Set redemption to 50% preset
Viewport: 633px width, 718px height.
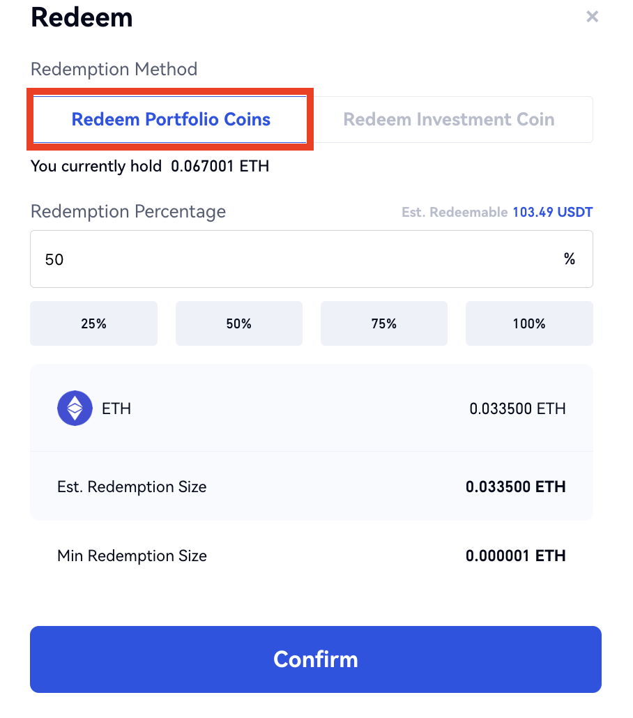238,323
